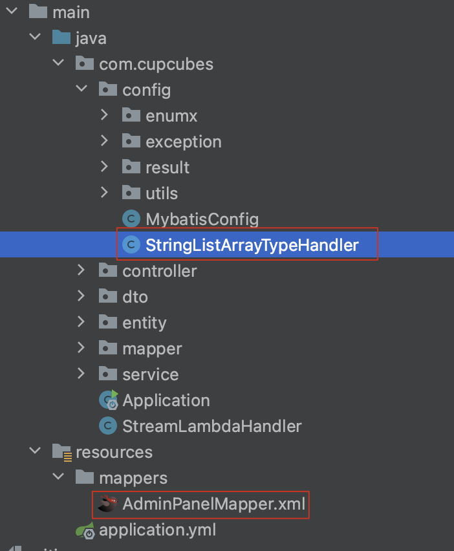
Task: Click the AdminPanelMapper.xml MyBatis icon
Action: click(x=108, y=504)
